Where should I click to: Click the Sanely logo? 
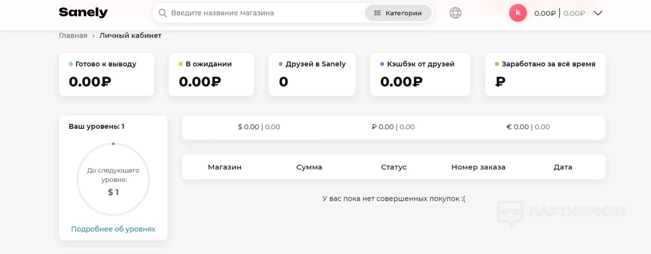pos(83,13)
